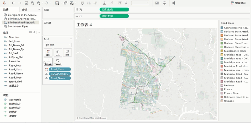
Task: Switch to the 数据 tab
Action: 6,9
